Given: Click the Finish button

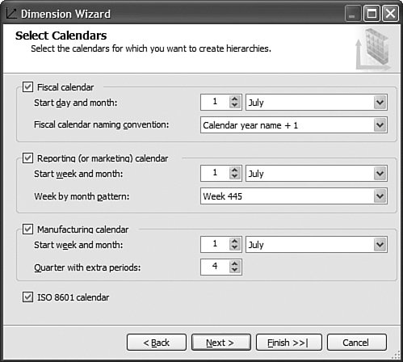Looking at the screenshot, I should (x=289, y=343).
